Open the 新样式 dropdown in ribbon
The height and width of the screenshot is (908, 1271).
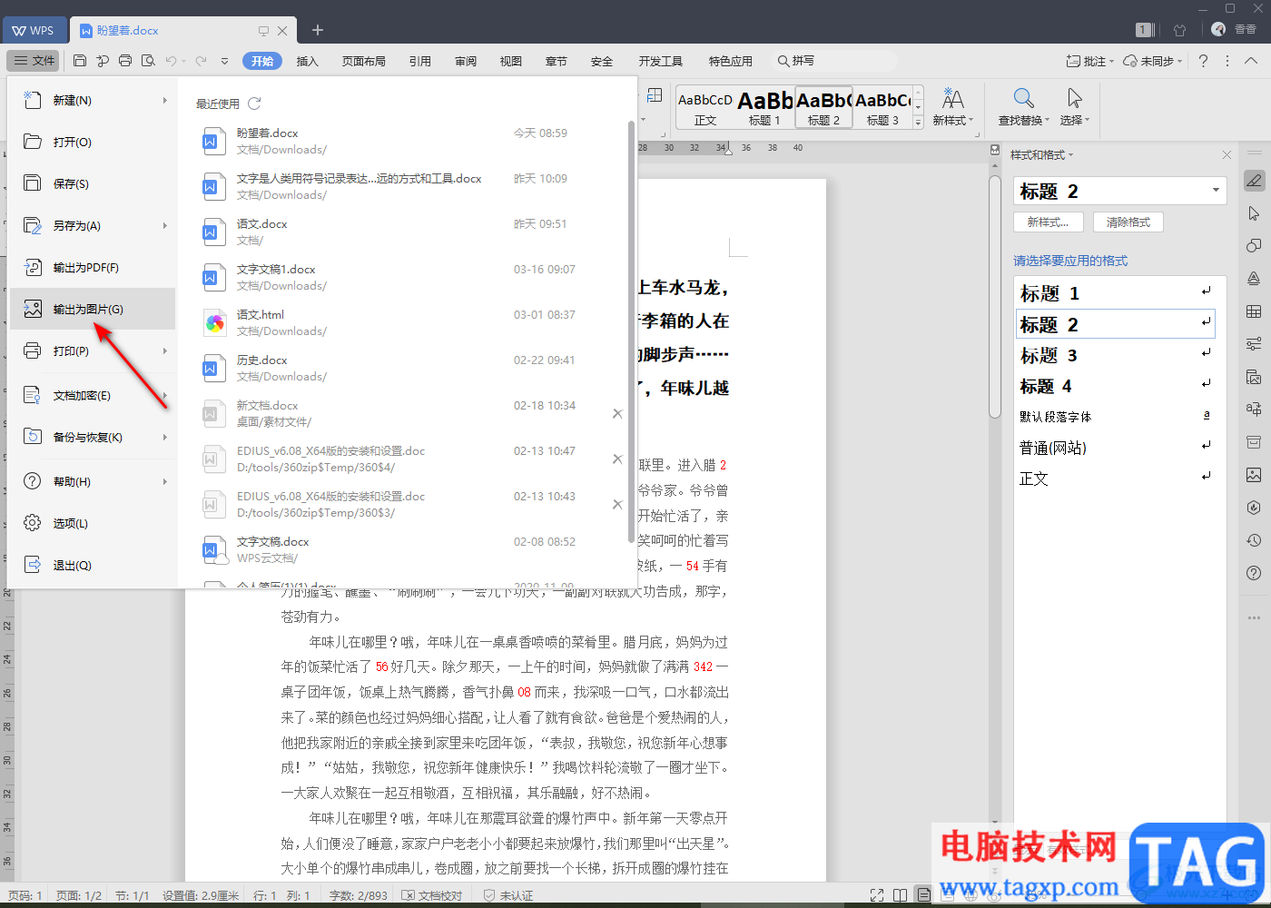pyautogui.click(x=952, y=107)
